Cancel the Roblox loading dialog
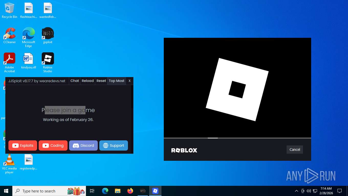 [295, 150]
